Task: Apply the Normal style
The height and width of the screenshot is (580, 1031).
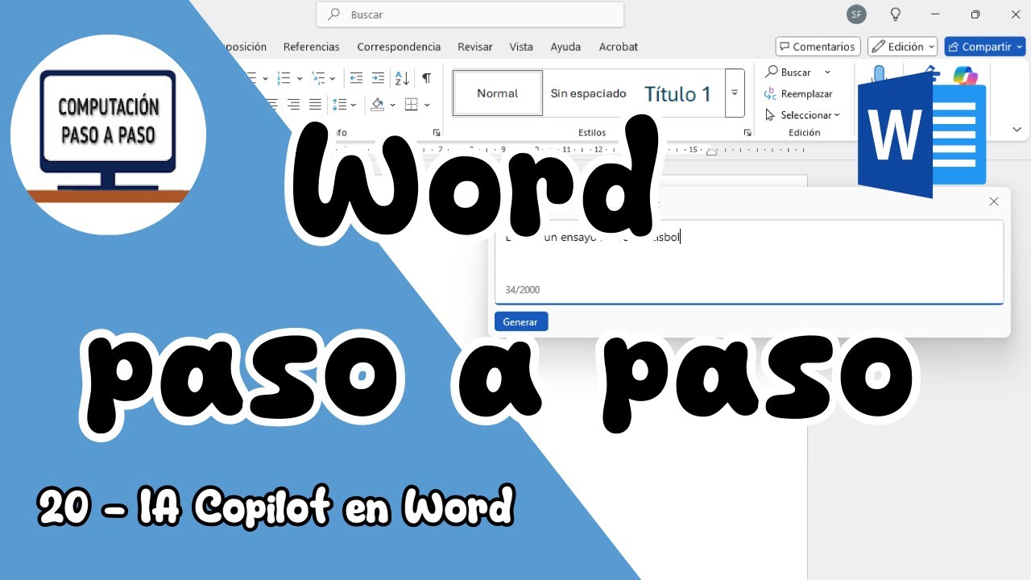Action: pyautogui.click(x=498, y=93)
